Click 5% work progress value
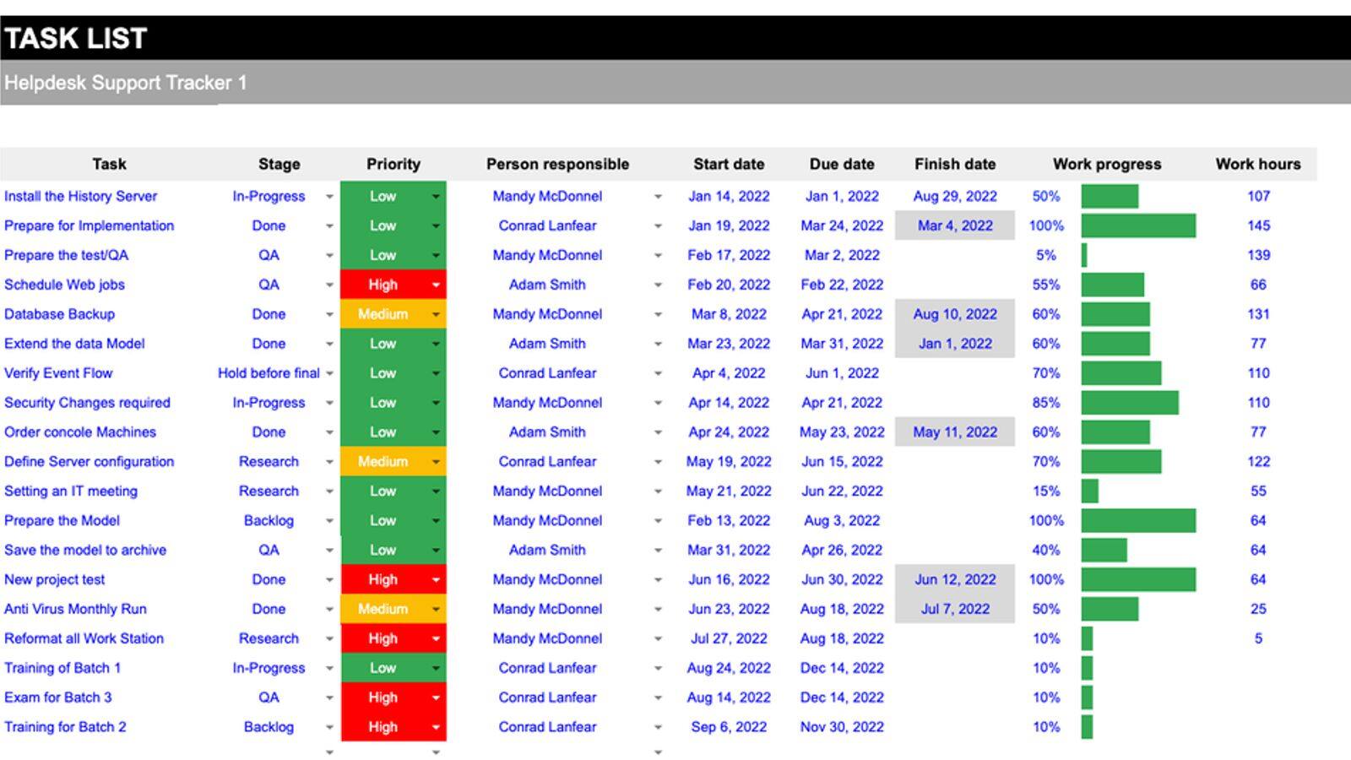This screenshot has width=1351, height=760. pos(1046,255)
